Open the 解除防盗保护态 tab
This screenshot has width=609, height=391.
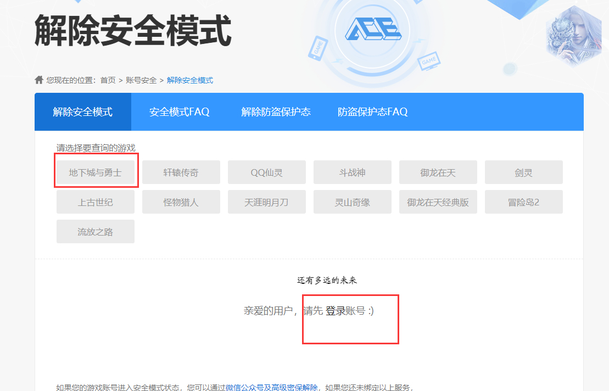coord(275,111)
